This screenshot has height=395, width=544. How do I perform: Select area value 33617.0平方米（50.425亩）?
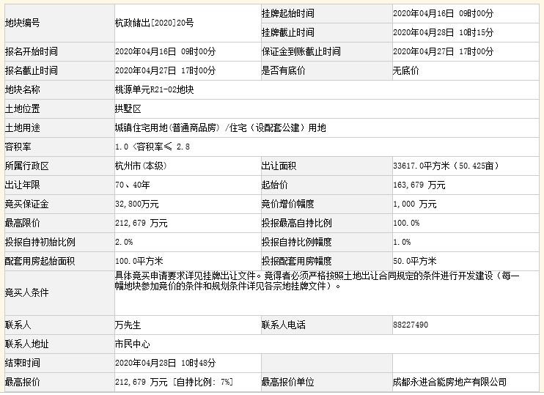click(446, 166)
